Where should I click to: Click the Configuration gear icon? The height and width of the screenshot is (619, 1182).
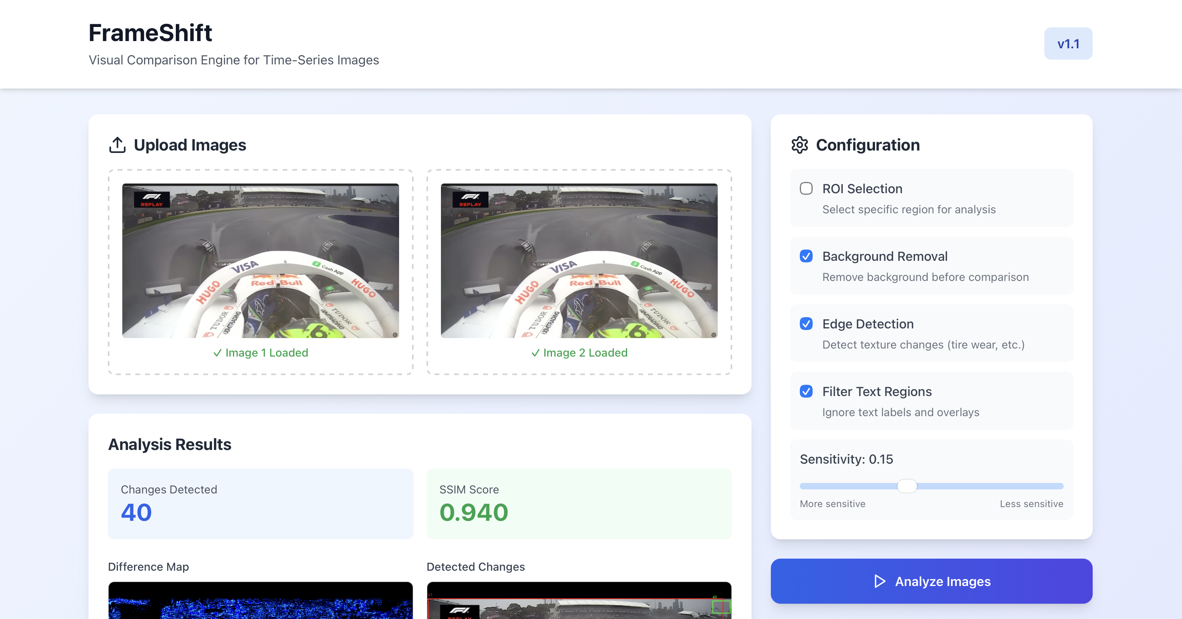[799, 144]
